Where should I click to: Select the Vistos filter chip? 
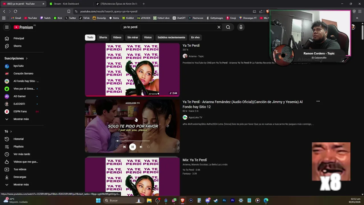tap(148, 37)
